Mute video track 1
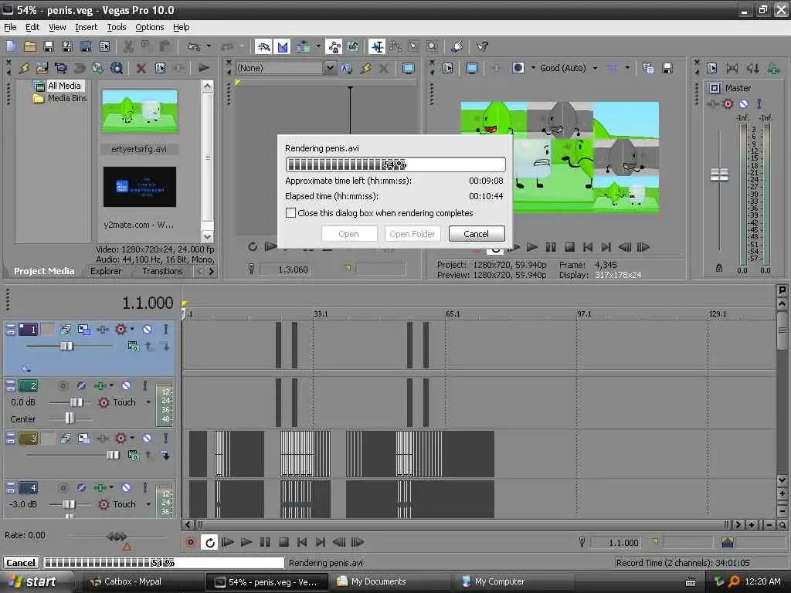 point(148,329)
